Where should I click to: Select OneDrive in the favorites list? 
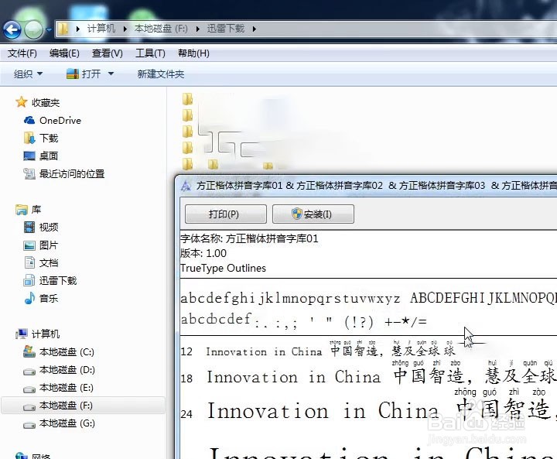click(60, 121)
